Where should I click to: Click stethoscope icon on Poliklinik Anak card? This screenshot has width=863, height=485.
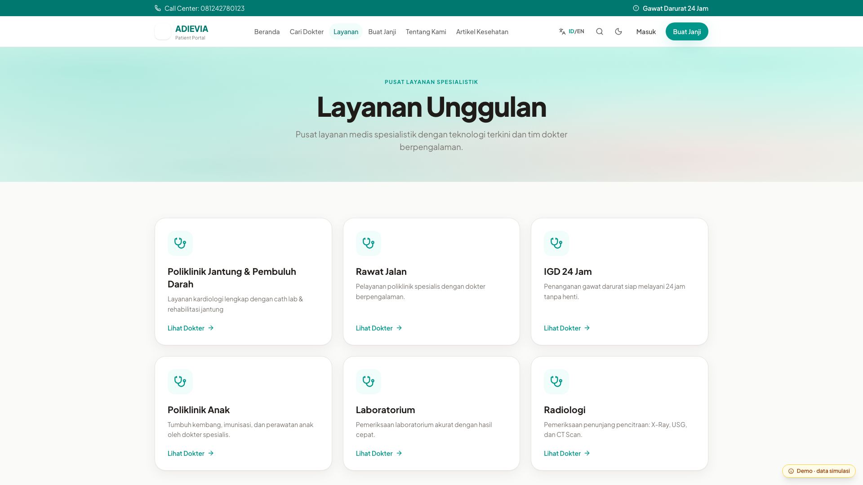tap(180, 382)
